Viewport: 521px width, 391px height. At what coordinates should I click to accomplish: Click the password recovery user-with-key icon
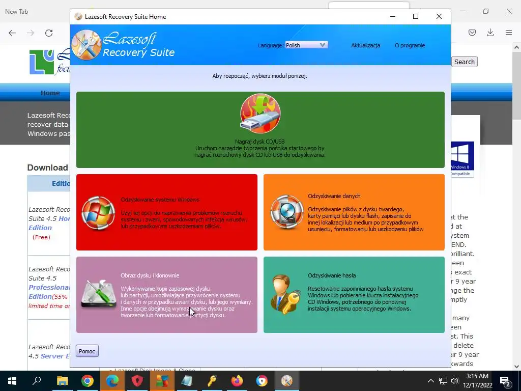click(285, 294)
